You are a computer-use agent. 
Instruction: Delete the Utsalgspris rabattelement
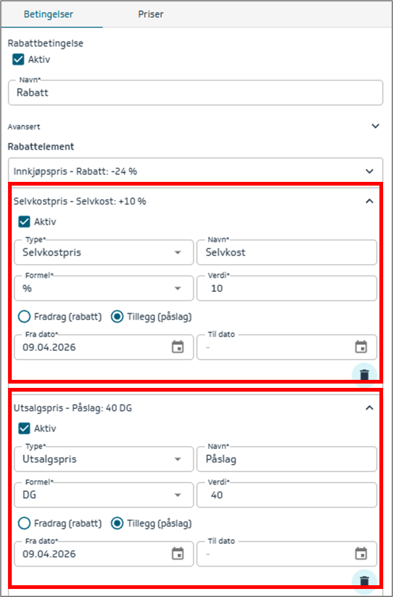click(x=365, y=580)
